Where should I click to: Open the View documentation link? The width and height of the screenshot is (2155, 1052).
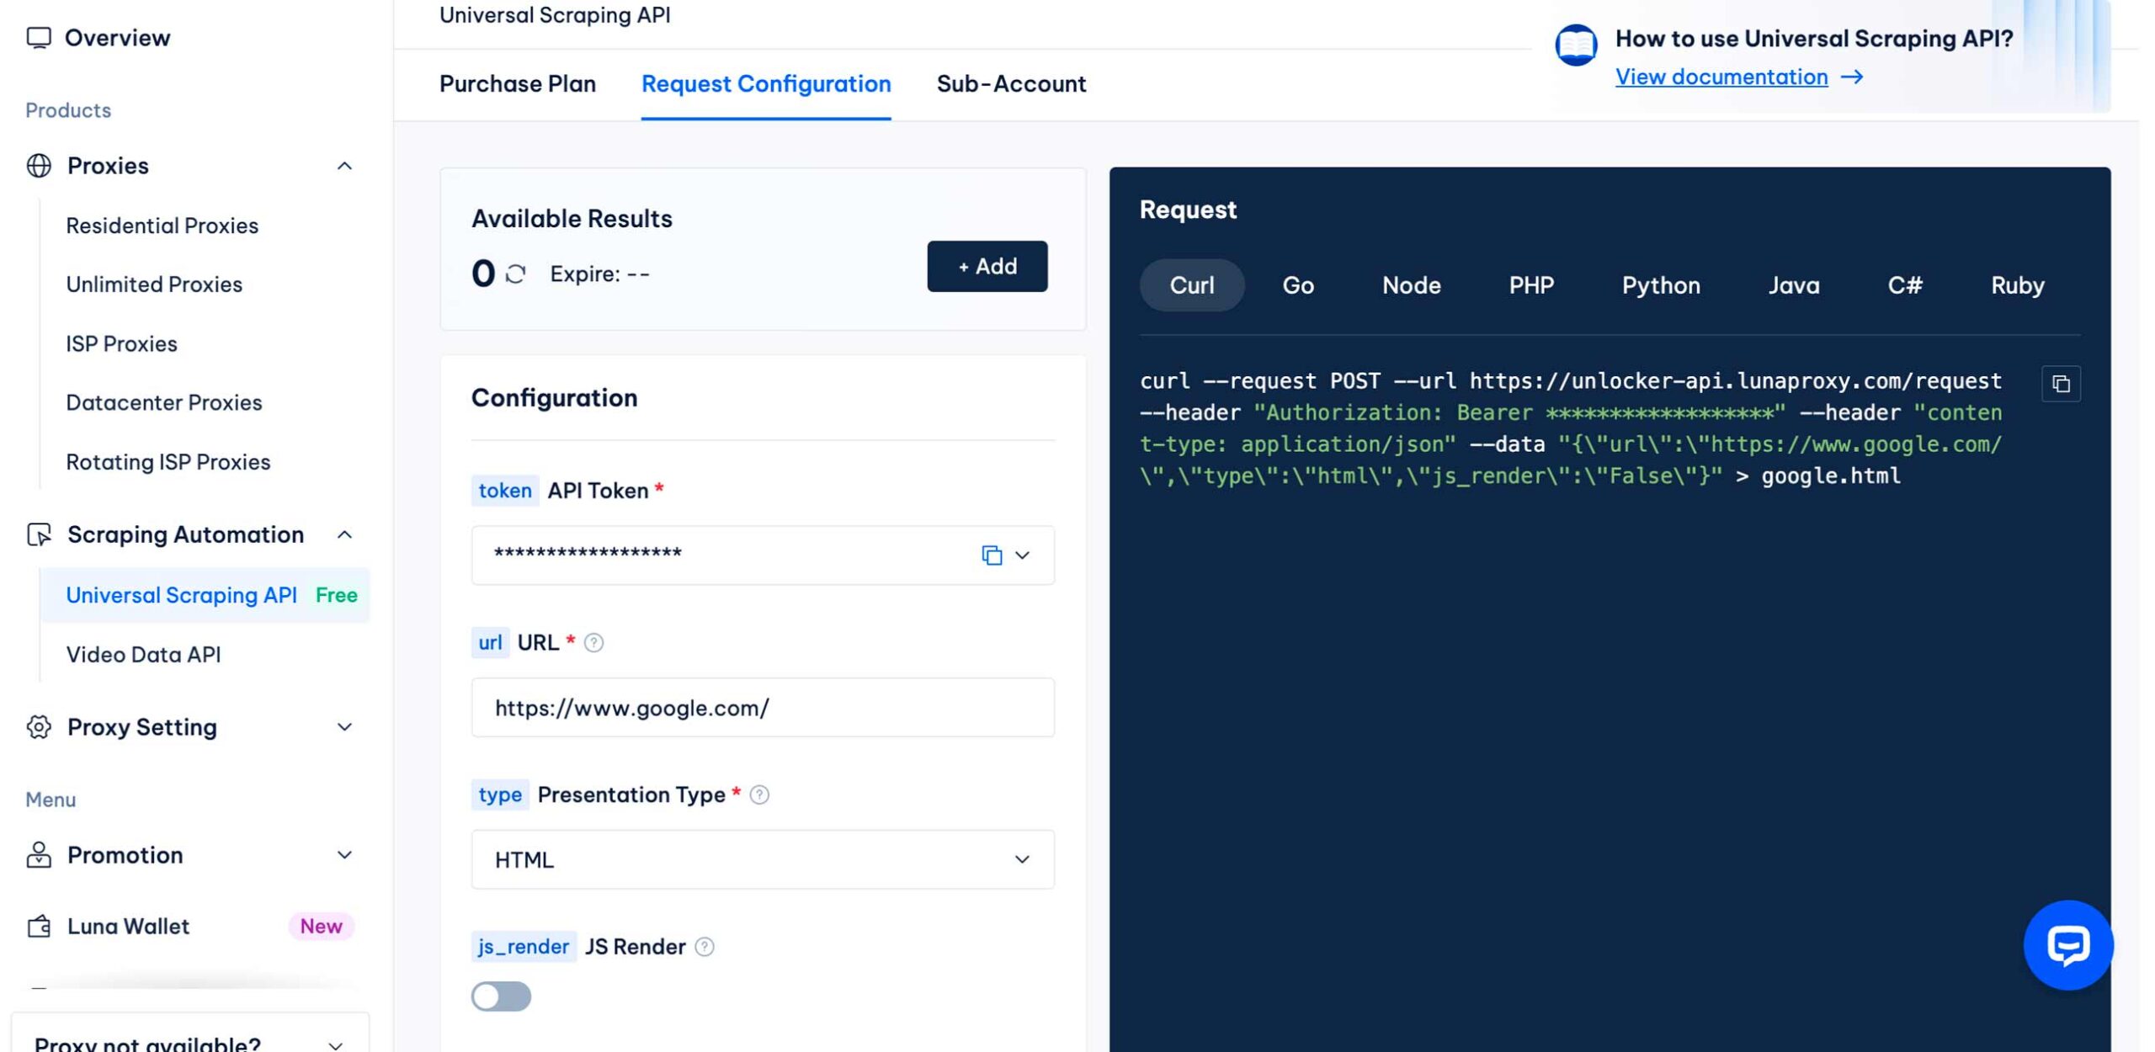(1721, 77)
